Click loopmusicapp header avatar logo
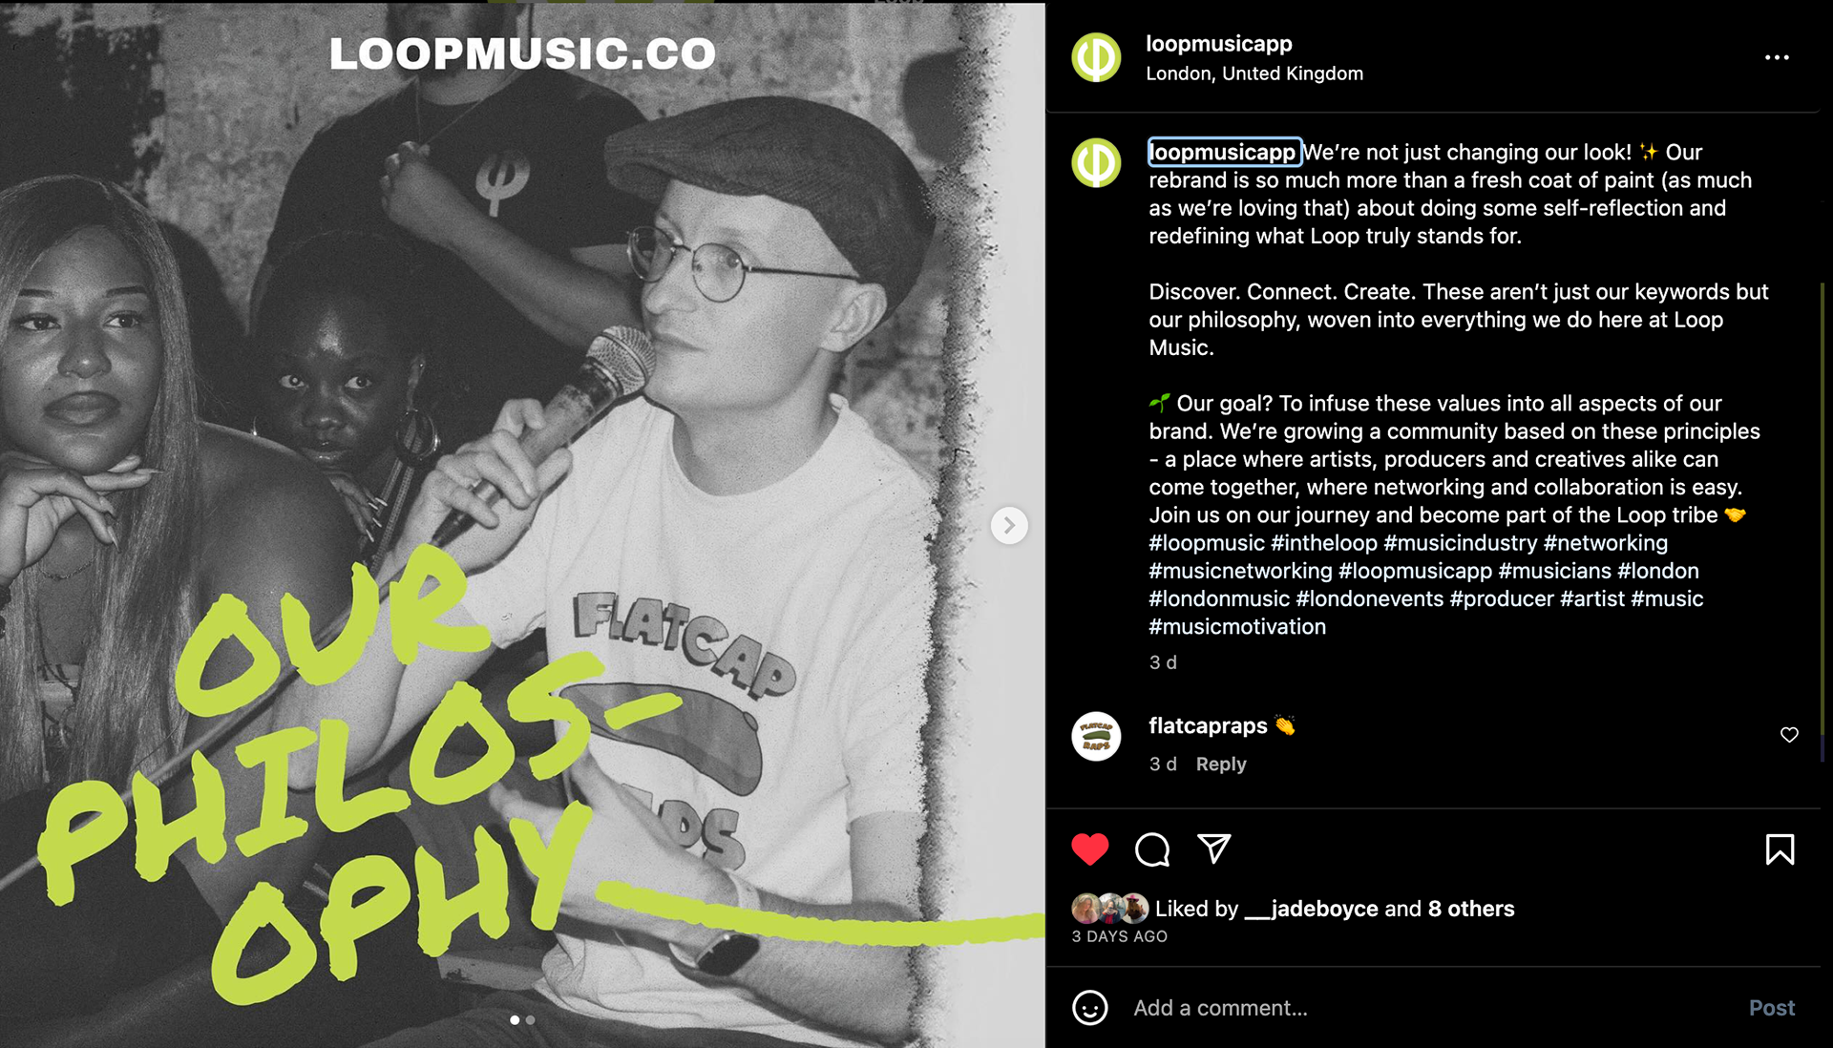Viewport: 1833px width, 1048px height. pos(1096,57)
